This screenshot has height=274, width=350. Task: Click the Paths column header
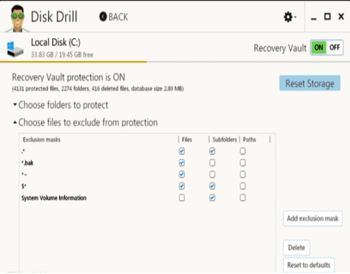coord(249,140)
